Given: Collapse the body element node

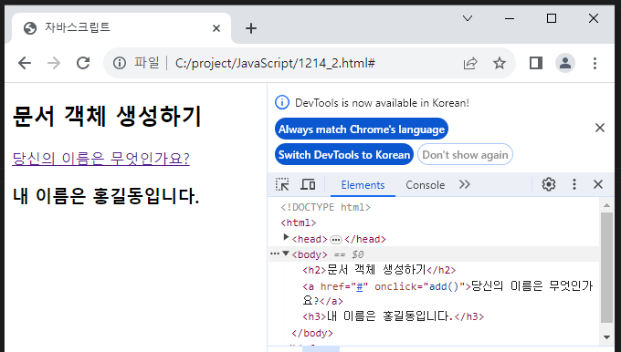Looking at the screenshot, I should (286, 254).
